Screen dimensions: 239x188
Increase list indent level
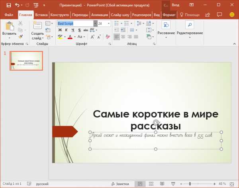(x=123, y=30)
